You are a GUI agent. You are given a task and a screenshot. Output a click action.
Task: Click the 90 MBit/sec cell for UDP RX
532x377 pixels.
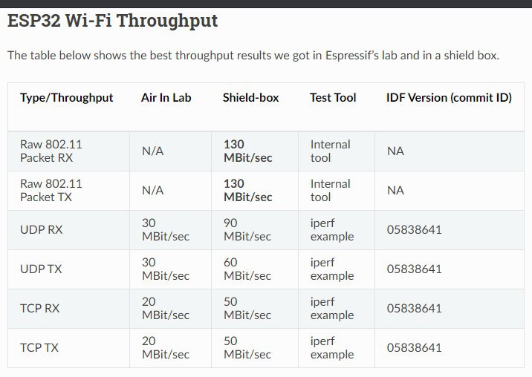[247, 229]
